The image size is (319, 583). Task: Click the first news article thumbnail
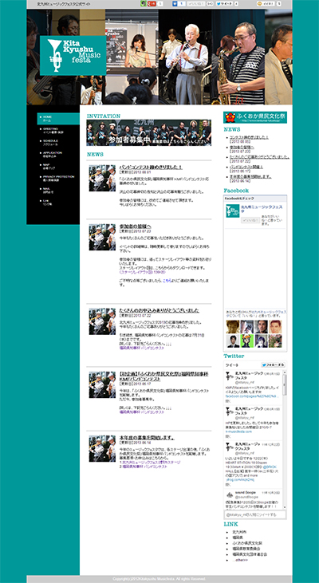click(102, 178)
